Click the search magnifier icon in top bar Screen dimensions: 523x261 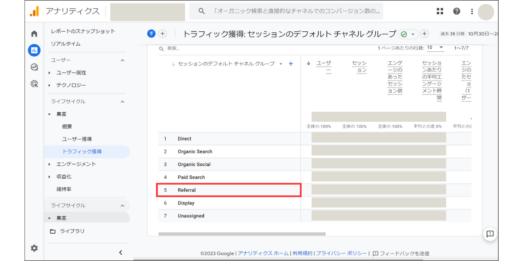[x=201, y=11]
